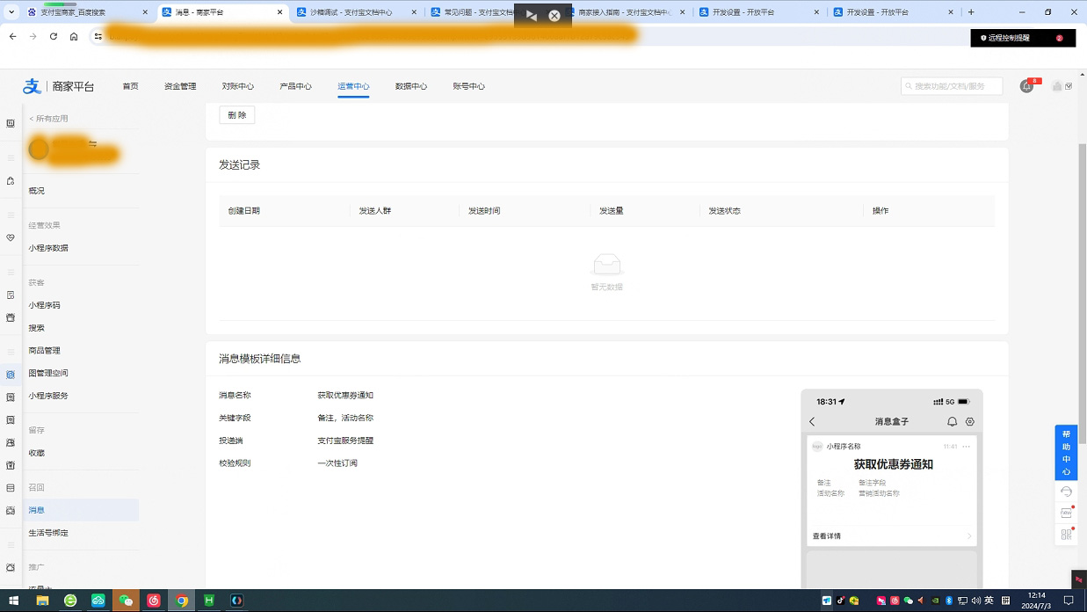The image size is (1087, 612).
Task: Click the gear icon in phone preview
Action: point(970,422)
